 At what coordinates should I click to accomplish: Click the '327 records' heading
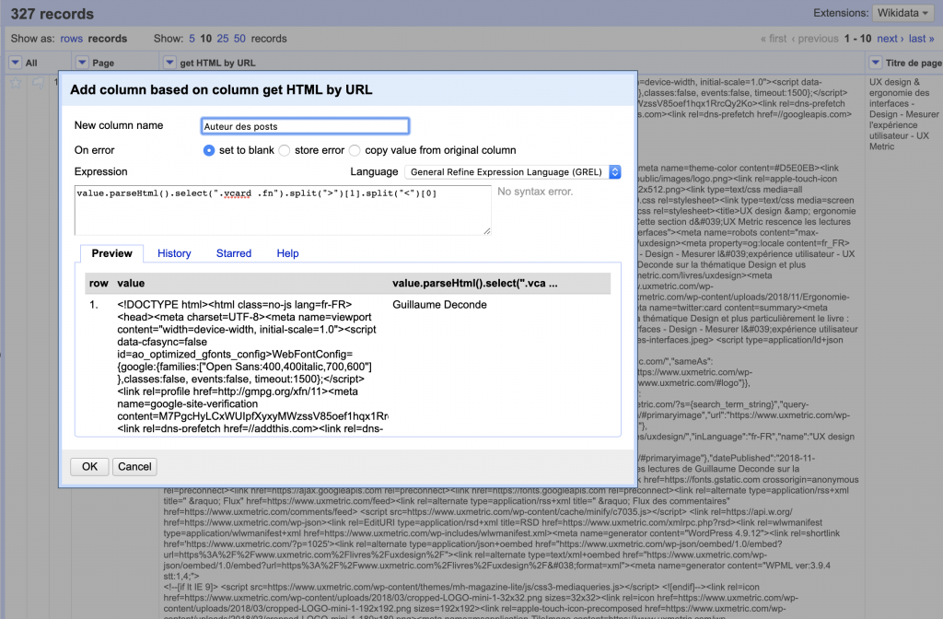(x=52, y=14)
